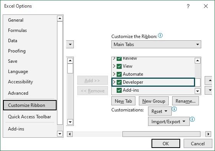This screenshot has width=215, height=151.
Task: Expand the Automate tab node
Action: (x=114, y=74)
